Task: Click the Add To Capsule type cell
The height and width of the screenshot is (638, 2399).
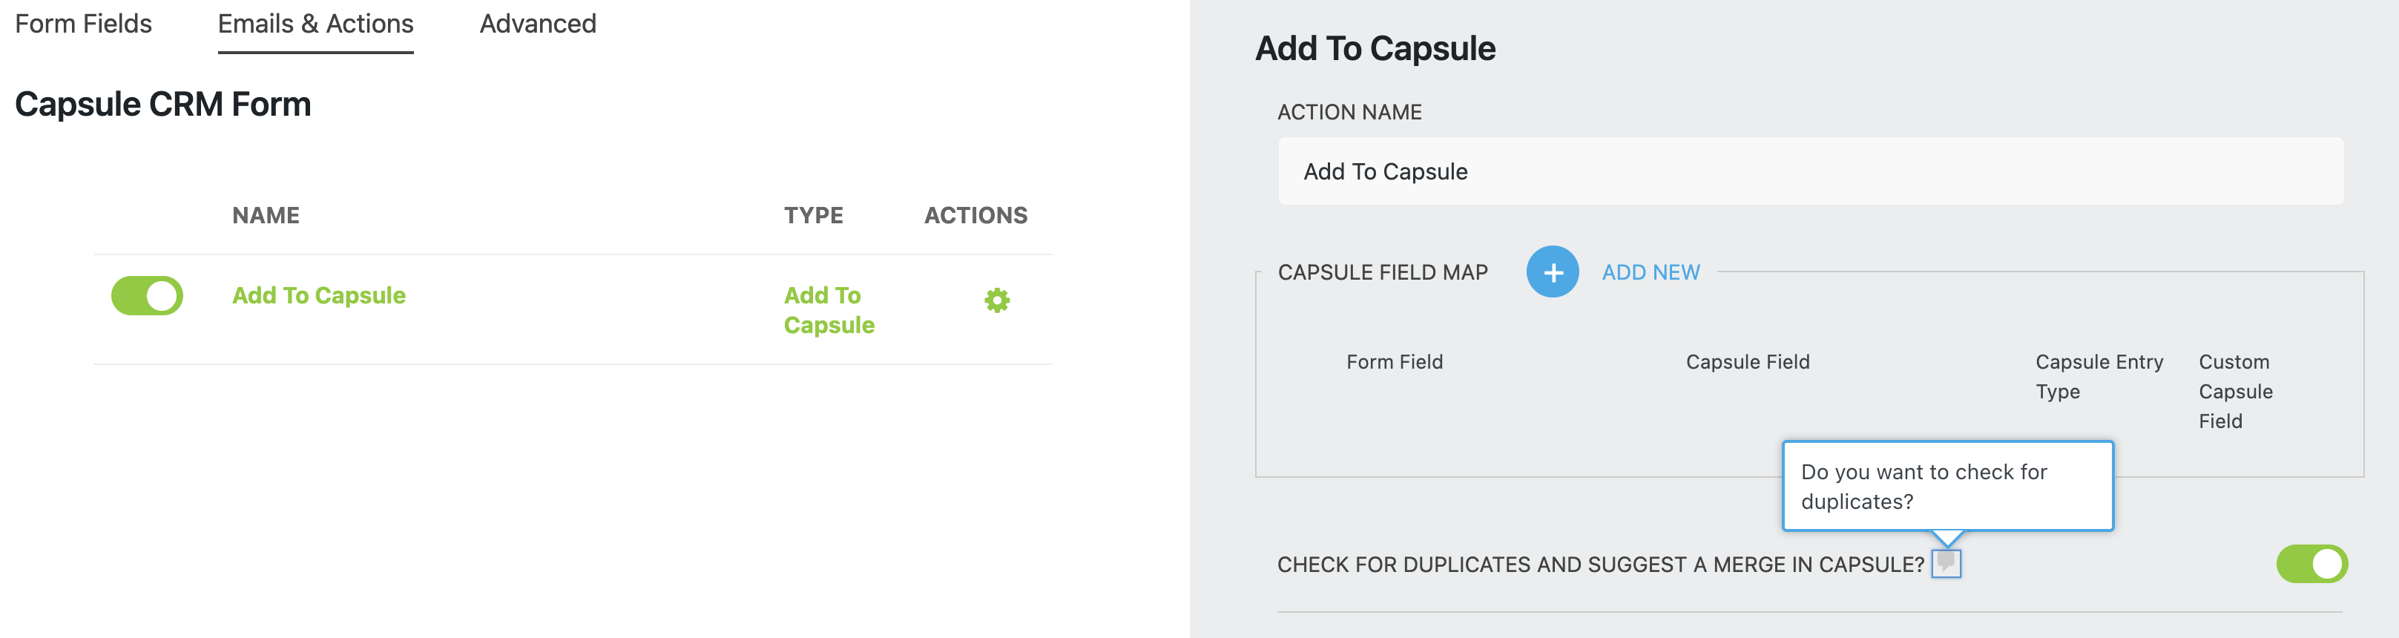Action: click(x=829, y=310)
